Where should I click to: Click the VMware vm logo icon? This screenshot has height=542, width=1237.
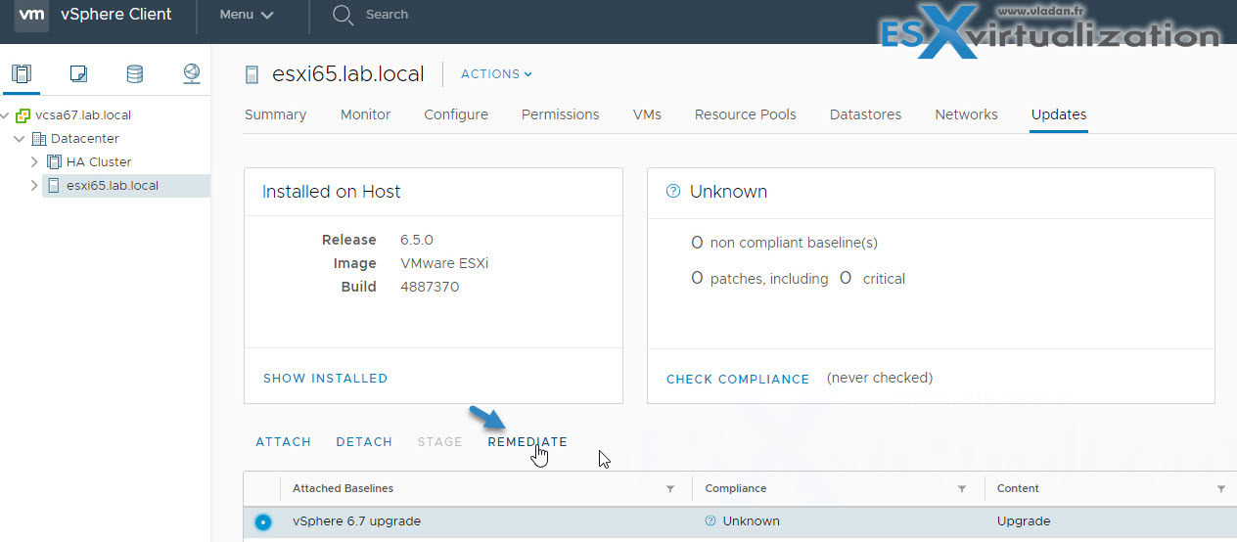click(31, 15)
